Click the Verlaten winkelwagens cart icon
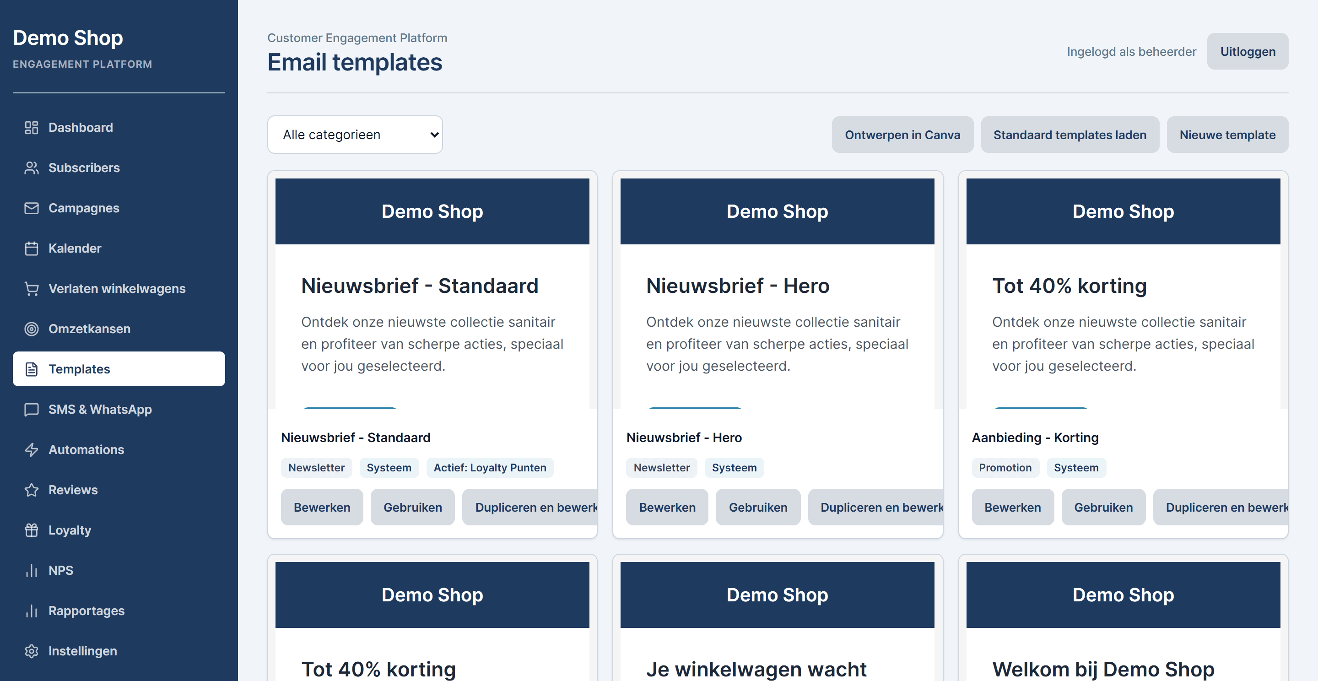Image resolution: width=1318 pixels, height=681 pixels. [x=31, y=289]
